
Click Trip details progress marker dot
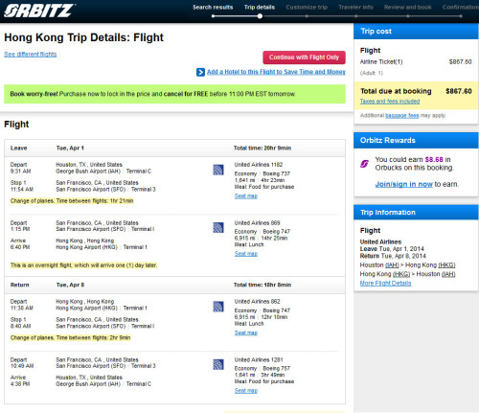260,16
